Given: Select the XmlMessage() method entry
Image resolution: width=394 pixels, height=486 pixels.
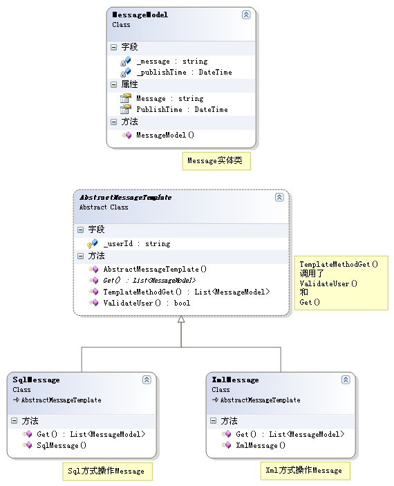Looking at the screenshot, I should pyautogui.click(x=261, y=445).
